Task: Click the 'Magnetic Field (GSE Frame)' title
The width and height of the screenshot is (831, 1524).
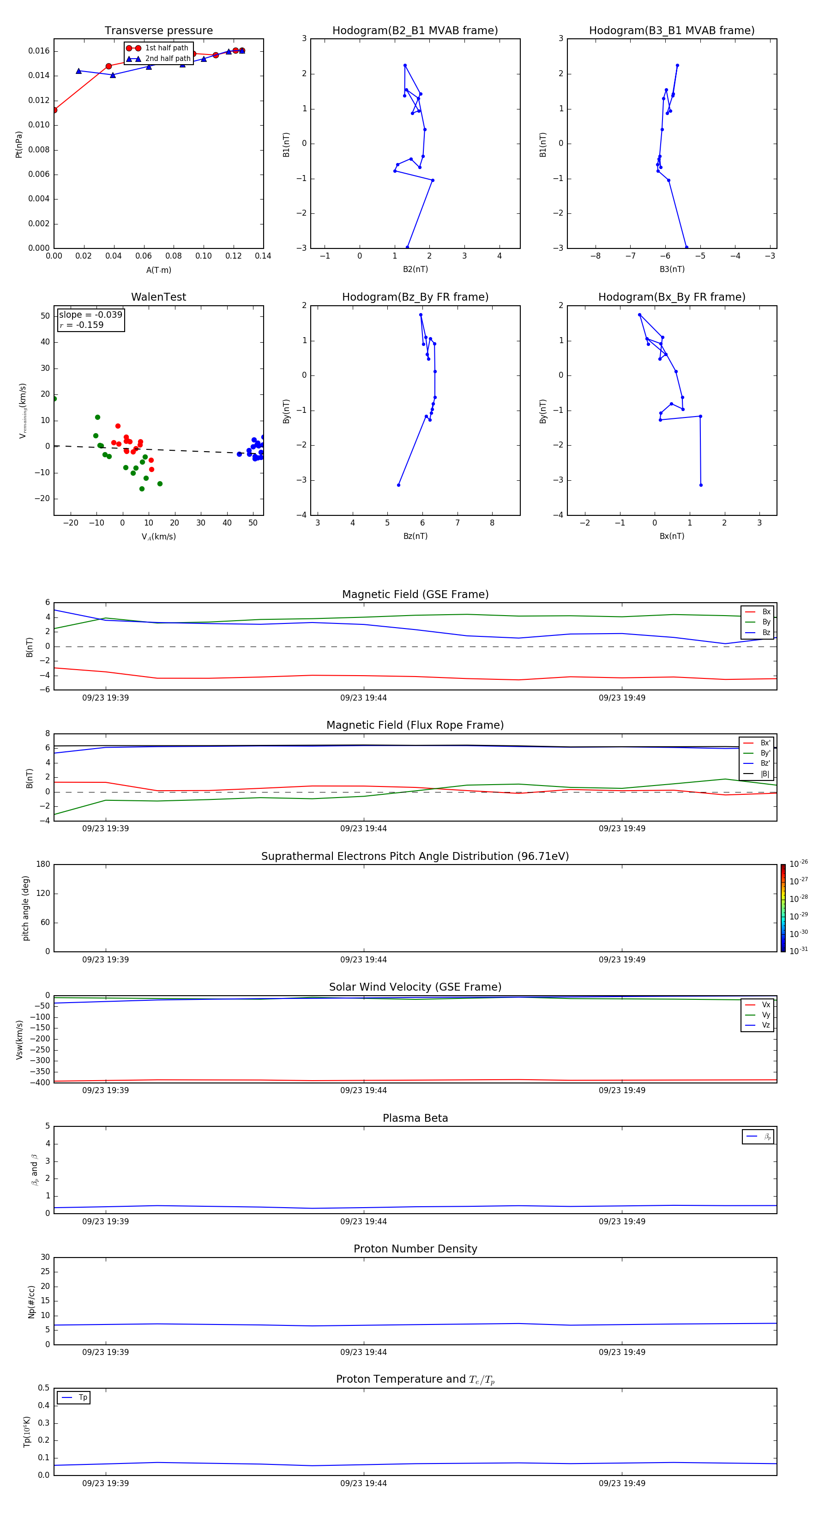Action: point(415,594)
